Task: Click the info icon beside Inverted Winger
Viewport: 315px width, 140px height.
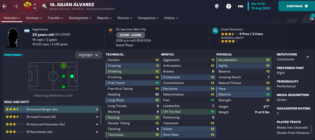Action: [28, 109]
